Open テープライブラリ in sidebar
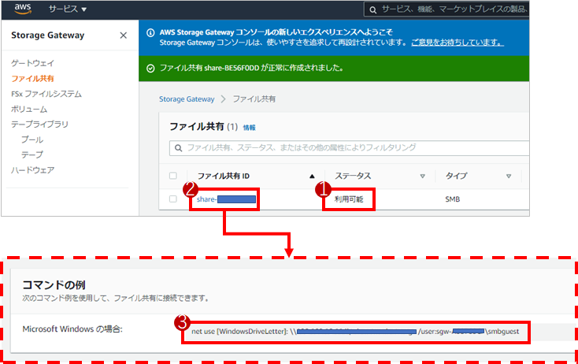Image resolution: width=578 pixels, height=364 pixels. pos(39,124)
